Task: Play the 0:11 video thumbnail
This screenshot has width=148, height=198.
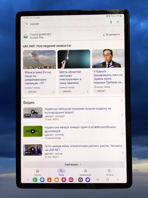Action: coord(33,150)
